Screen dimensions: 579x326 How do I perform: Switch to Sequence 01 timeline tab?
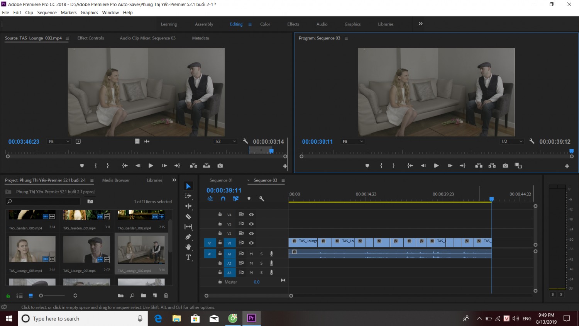coord(221,180)
